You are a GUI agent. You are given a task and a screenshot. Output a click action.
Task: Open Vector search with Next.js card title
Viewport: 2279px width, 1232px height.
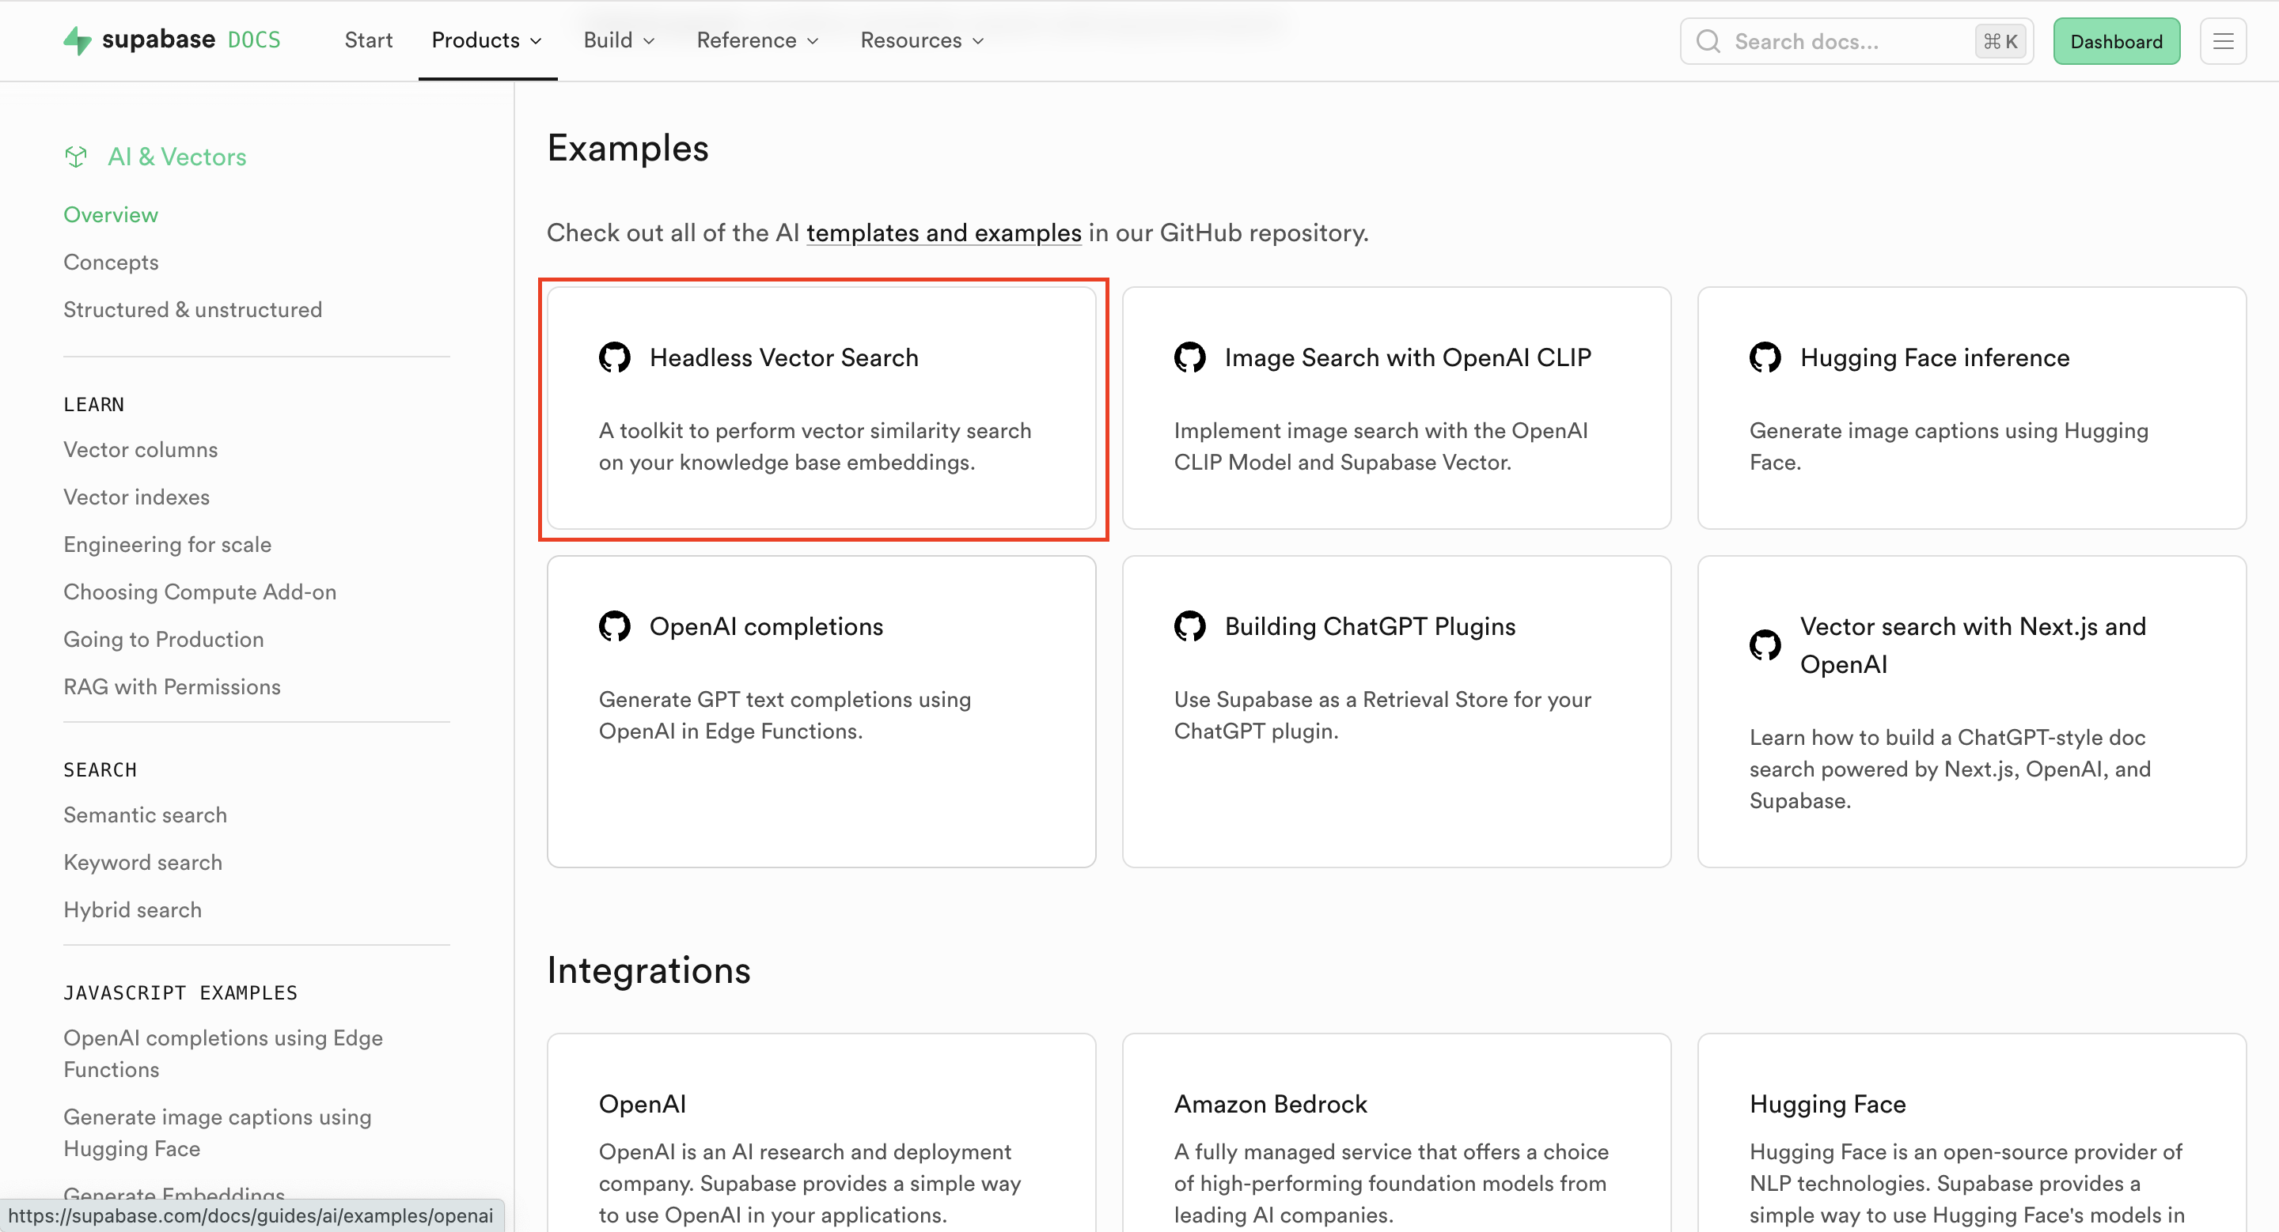(x=1973, y=645)
